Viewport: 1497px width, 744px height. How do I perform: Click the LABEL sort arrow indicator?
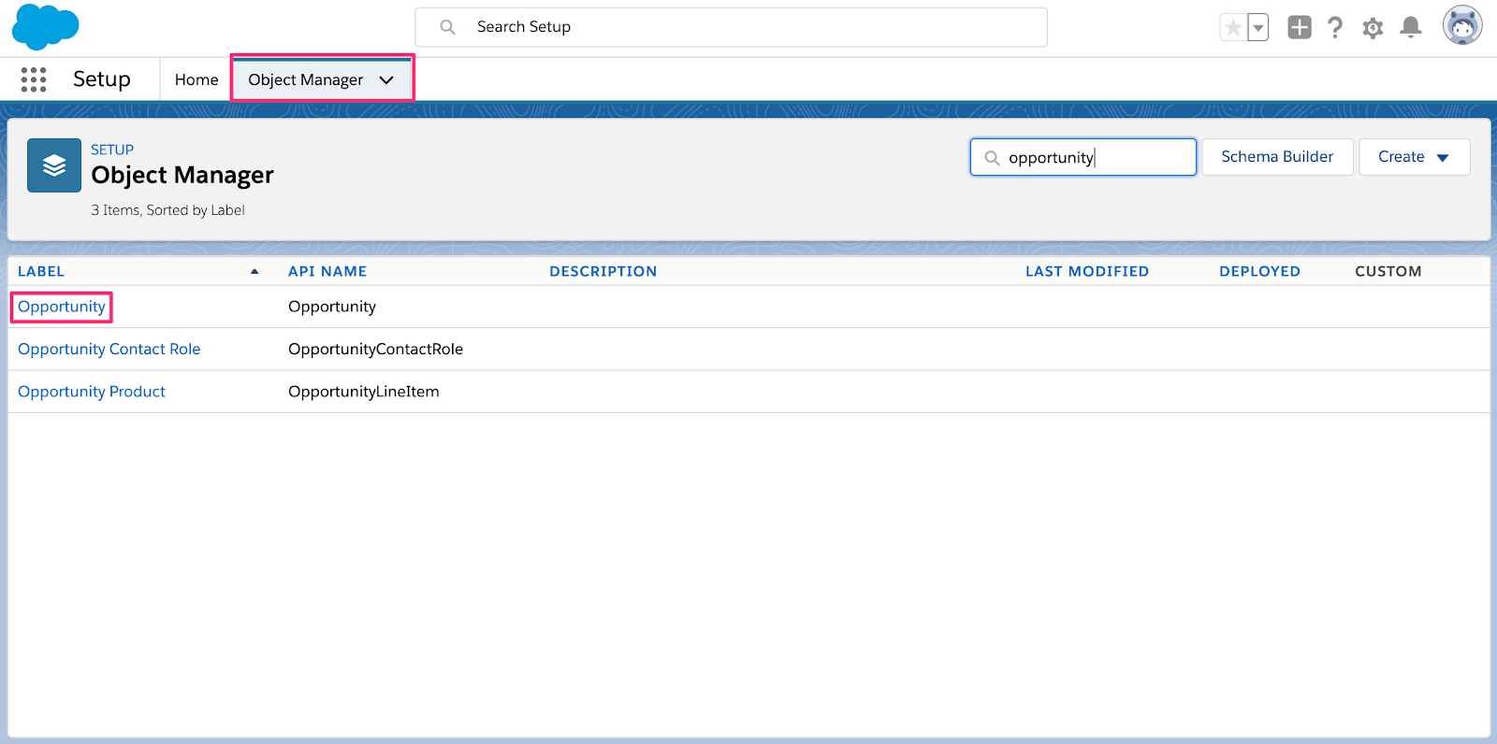click(x=254, y=271)
